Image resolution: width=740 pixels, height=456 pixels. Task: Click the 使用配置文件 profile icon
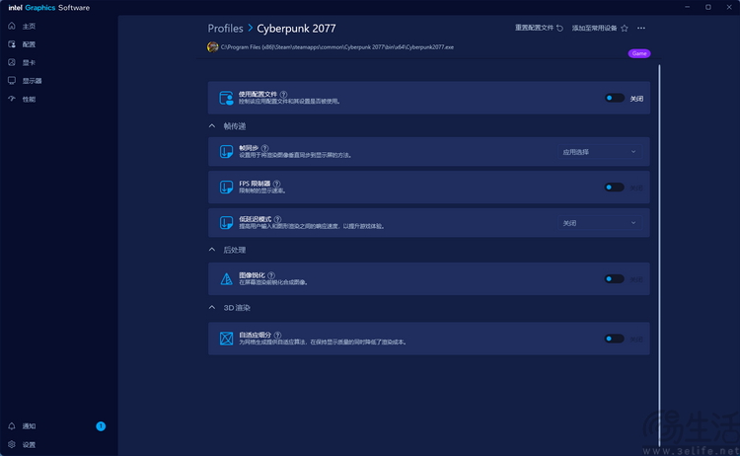[226, 98]
